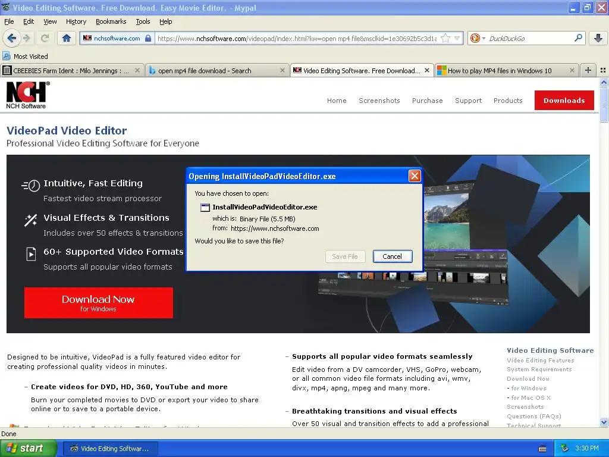609x457 pixels.
Task: Click the Download Now for Windows button
Action: (x=98, y=303)
